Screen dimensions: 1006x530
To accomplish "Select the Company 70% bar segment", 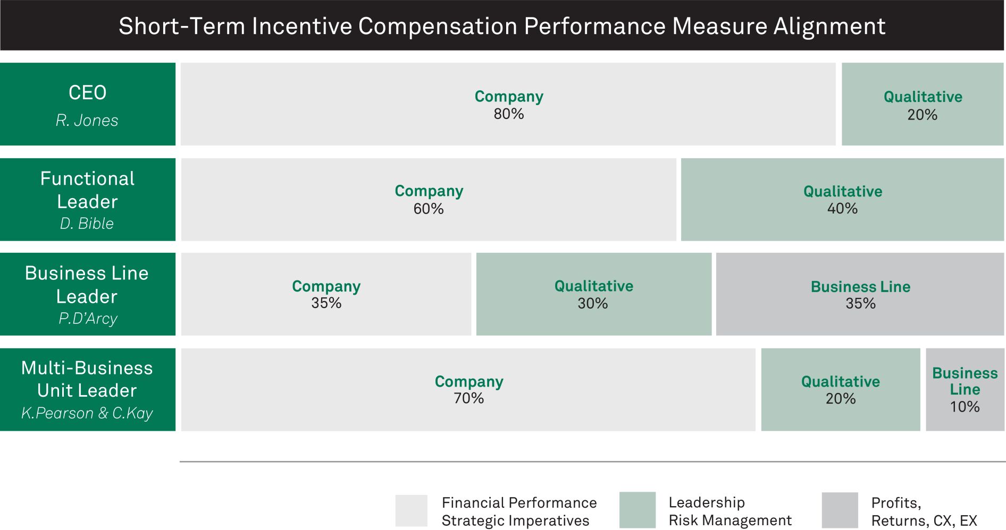I will click(468, 389).
